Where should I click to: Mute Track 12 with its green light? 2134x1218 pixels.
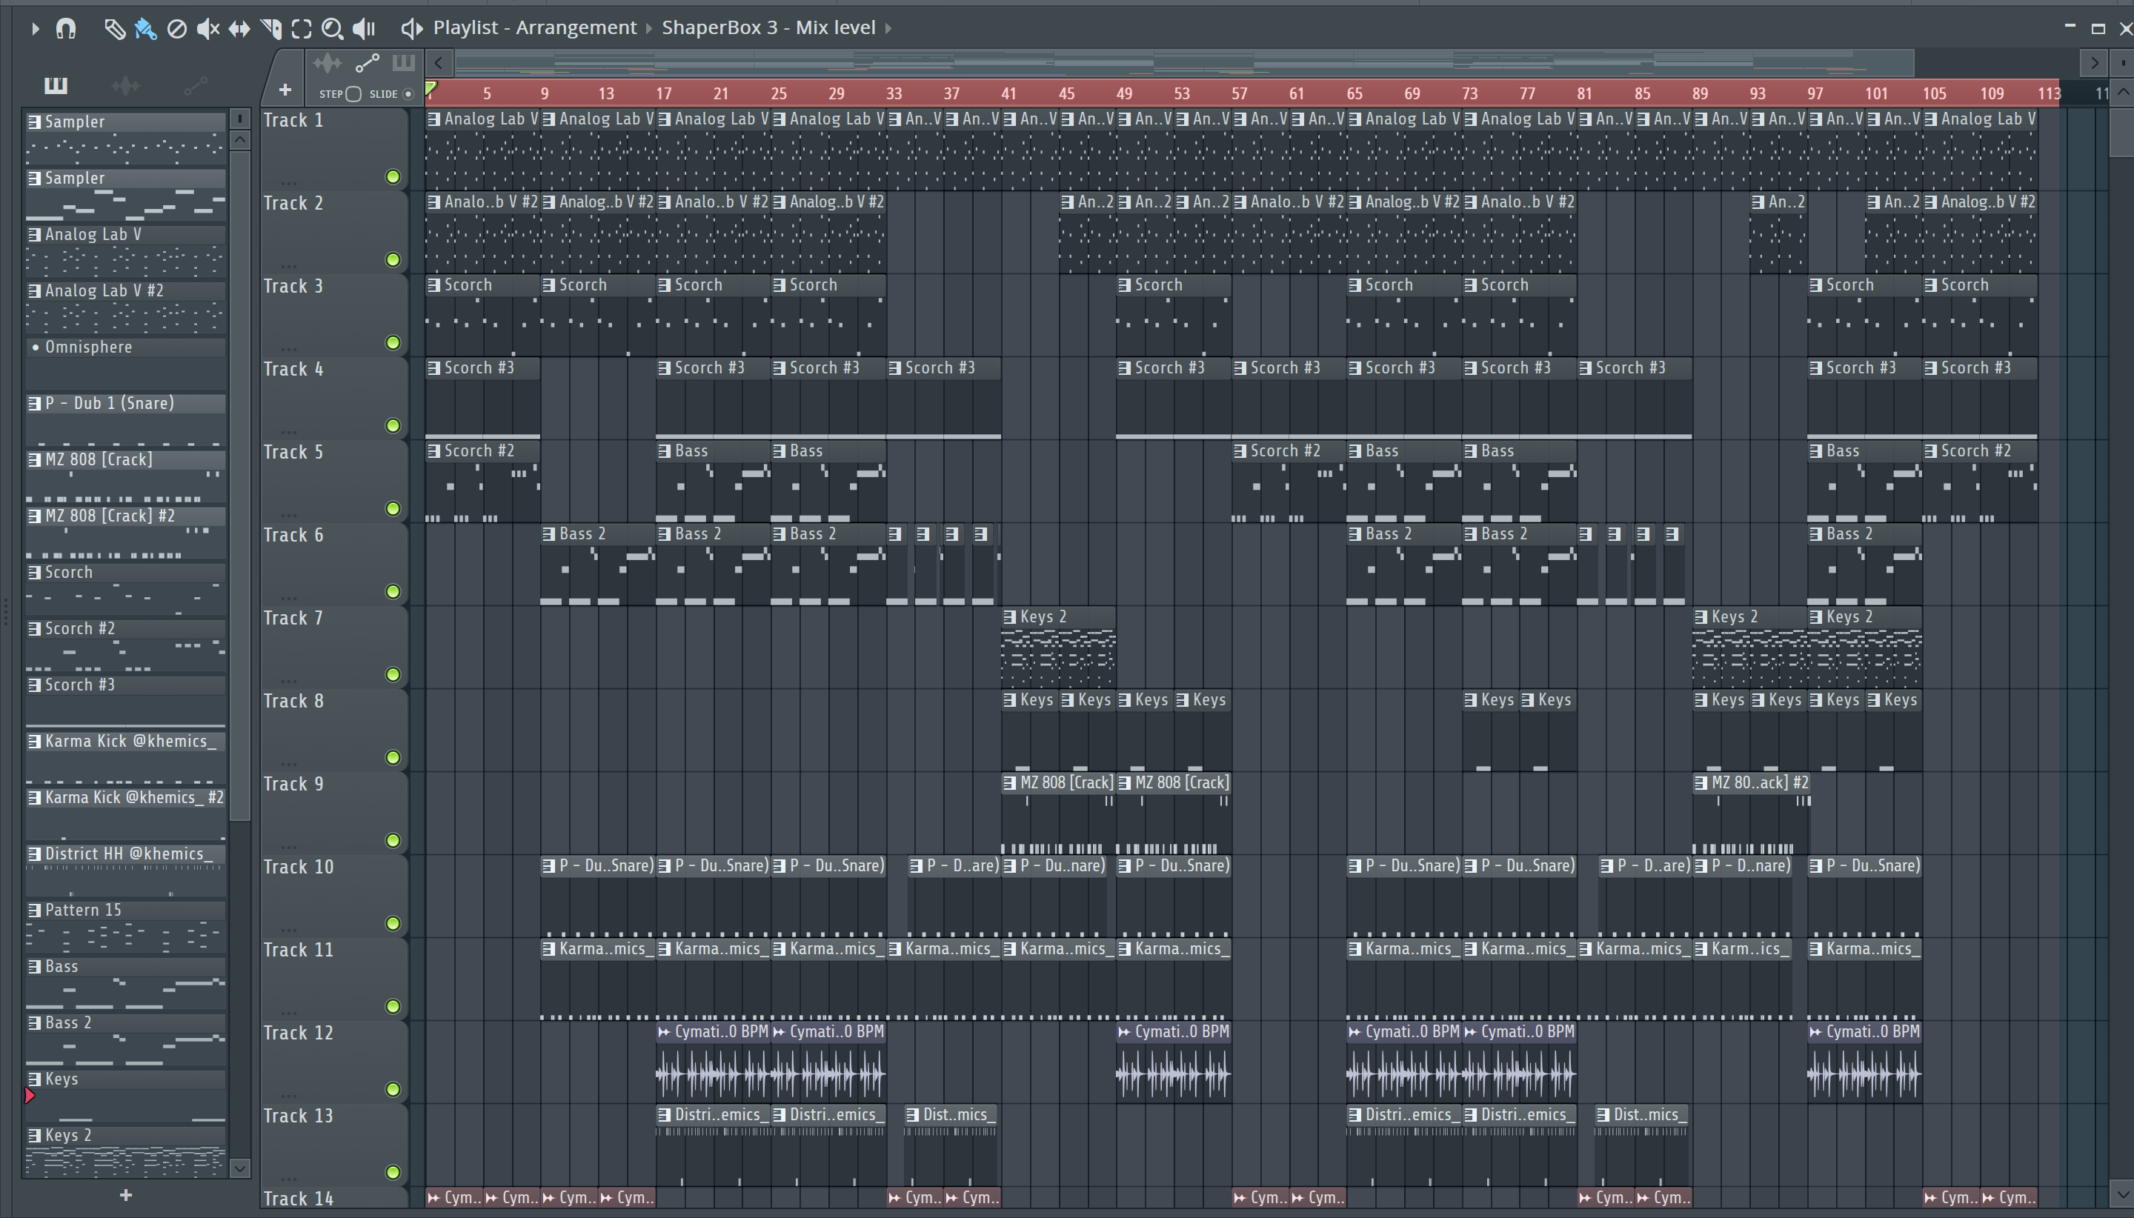coord(392,1089)
